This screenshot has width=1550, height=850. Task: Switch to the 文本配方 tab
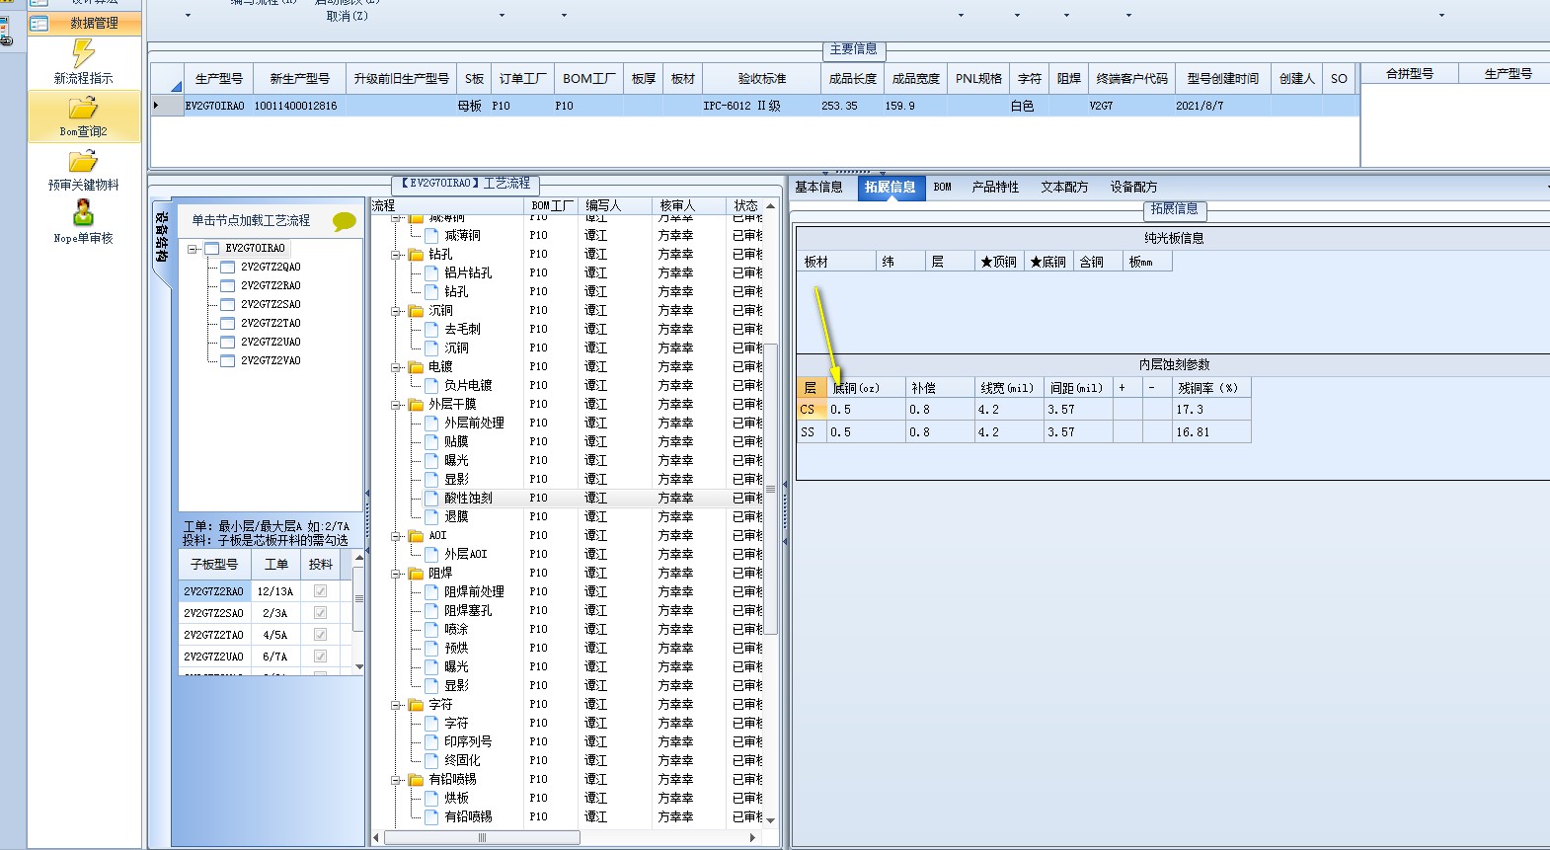pos(1064,188)
